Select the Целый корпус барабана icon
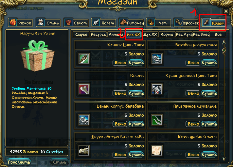This screenshot has width=233, height=167. pyautogui.click(x=84, y=120)
